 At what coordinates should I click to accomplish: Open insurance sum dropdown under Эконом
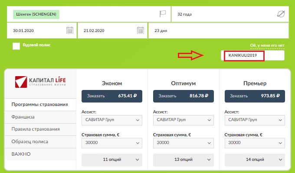coord(112,143)
